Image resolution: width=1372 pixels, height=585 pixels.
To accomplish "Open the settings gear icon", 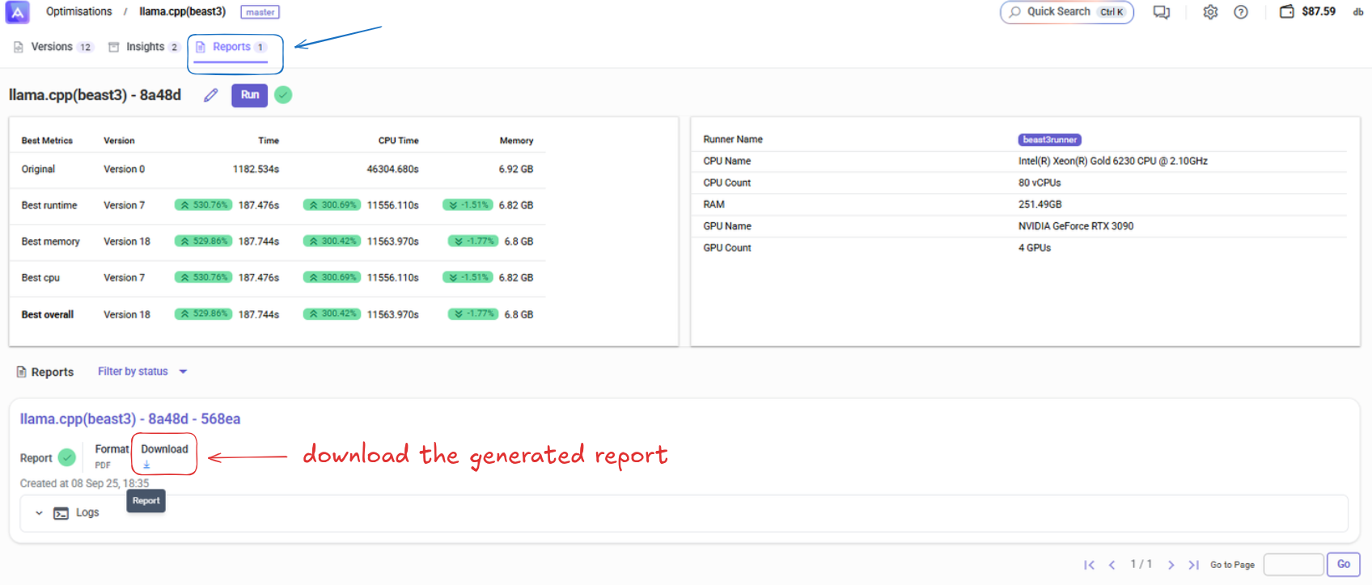I will (1210, 12).
